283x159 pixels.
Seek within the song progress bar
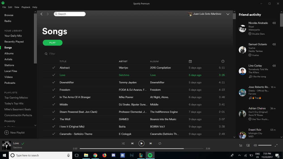click(142, 149)
